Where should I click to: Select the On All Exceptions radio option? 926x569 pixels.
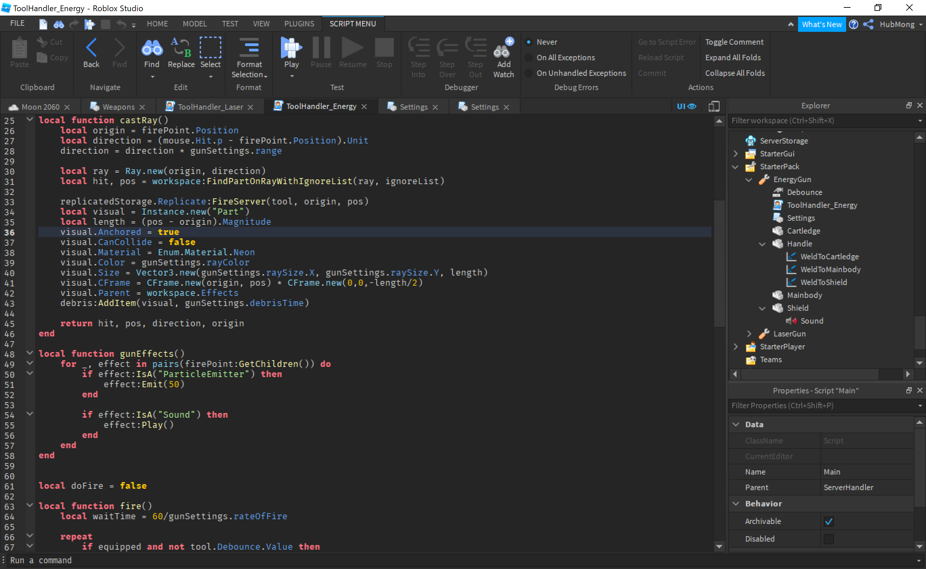[x=529, y=58]
